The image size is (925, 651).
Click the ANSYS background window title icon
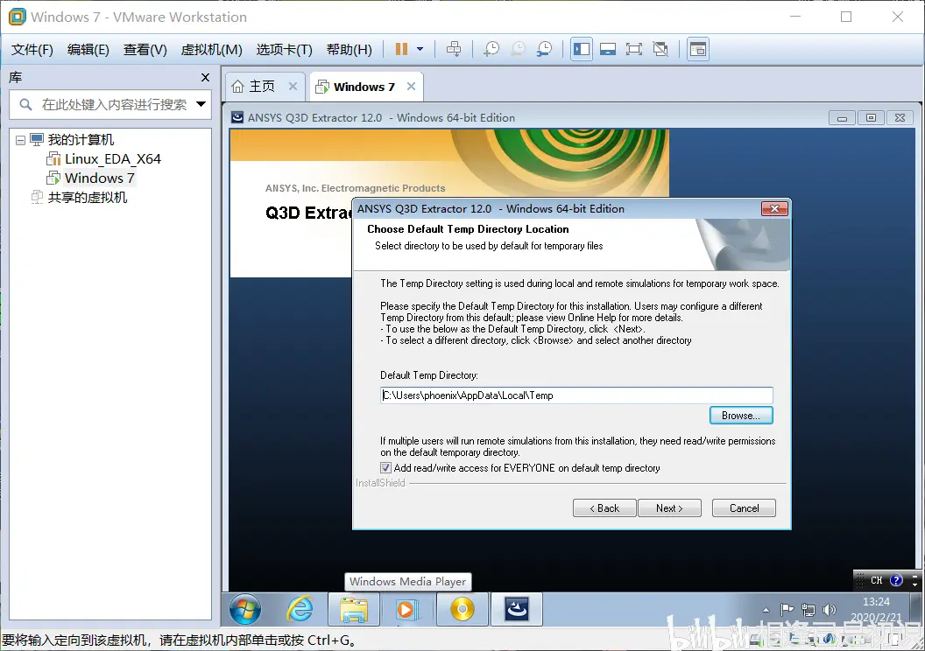[x=237, y=117]
